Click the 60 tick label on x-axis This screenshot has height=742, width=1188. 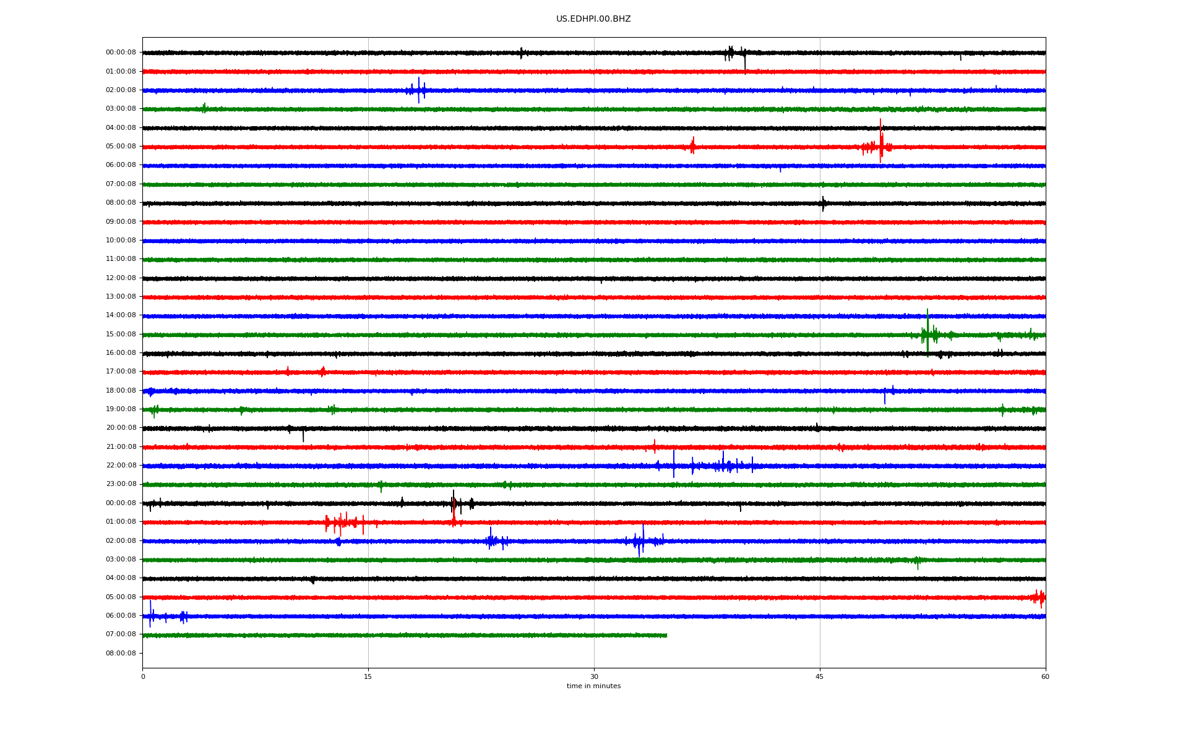[x=1044, y=676]
